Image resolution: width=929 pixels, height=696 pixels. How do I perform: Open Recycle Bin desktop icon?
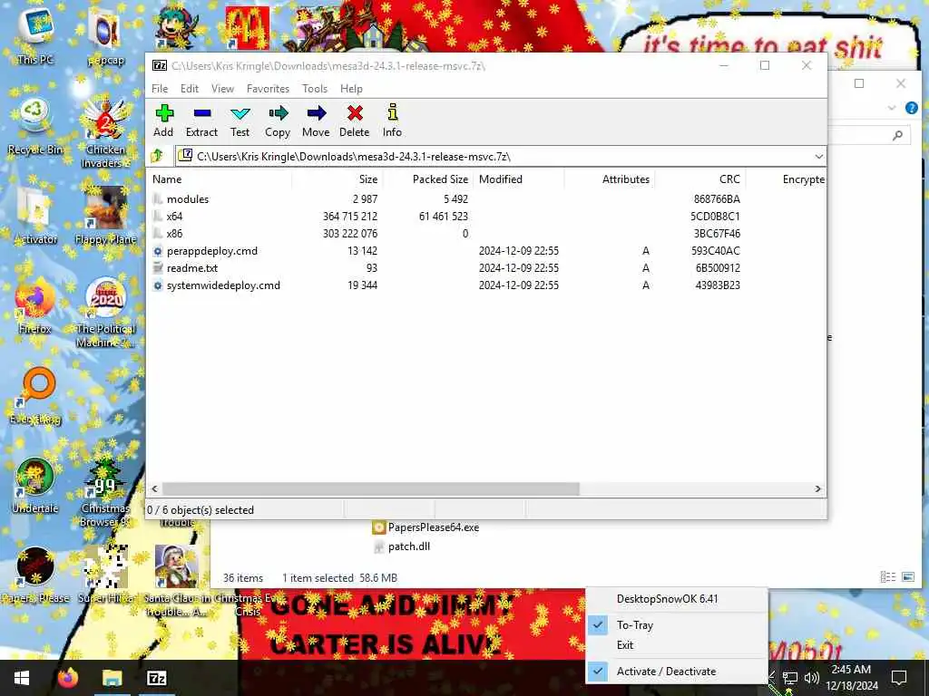pos(35,127)
